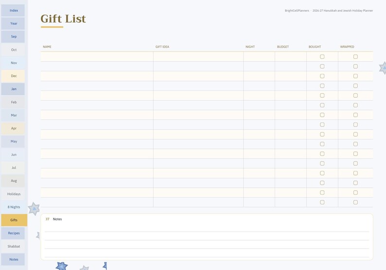
Task: Check Wrapped box in first table row
Action: [355, 56]
